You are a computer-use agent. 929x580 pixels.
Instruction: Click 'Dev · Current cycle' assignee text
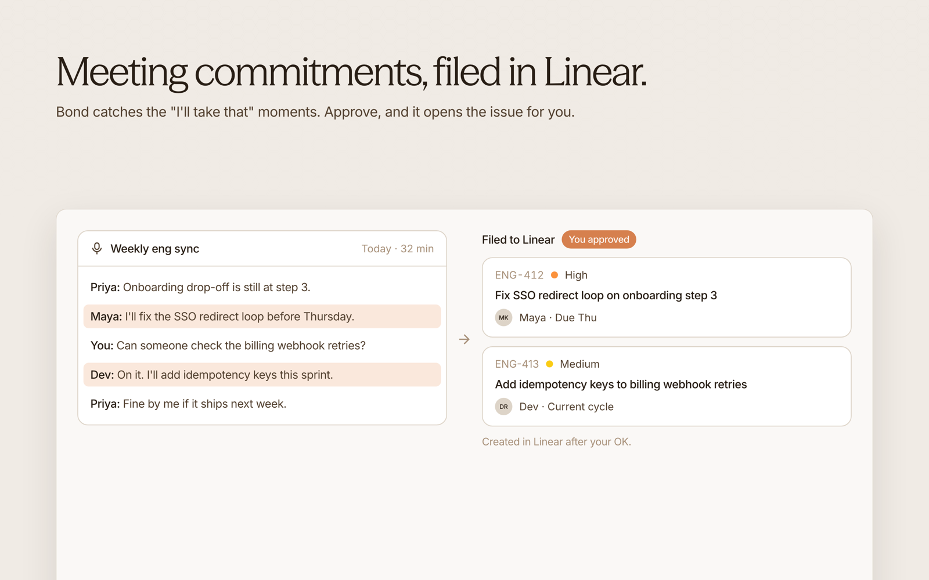click(566, 407)
